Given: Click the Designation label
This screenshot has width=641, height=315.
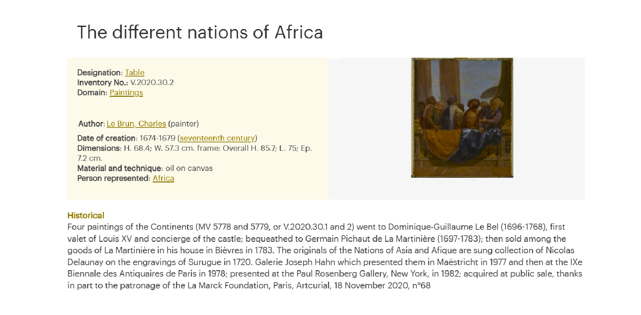Looking at the screenshot, I should [100, 73].
